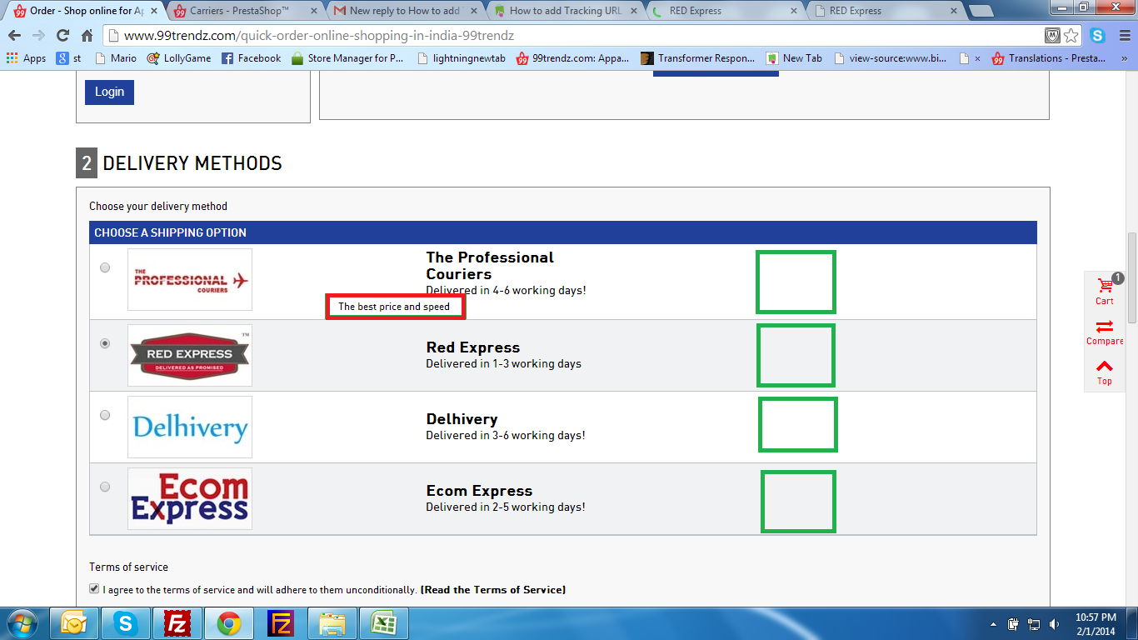Open the Translations - Presta... bookmark

pos(1050,58)
